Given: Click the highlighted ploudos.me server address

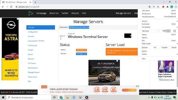Looking at the screenshot, I should 79,27.
